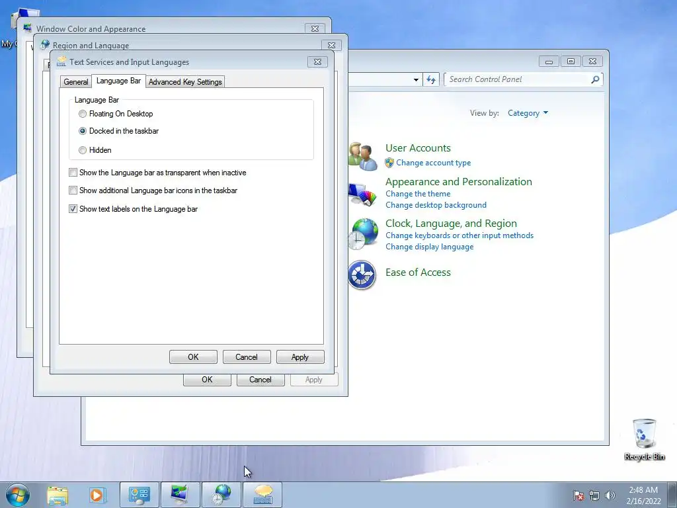Click Change desktop background link
677x508 pixels.
click(x=436, y=205)
